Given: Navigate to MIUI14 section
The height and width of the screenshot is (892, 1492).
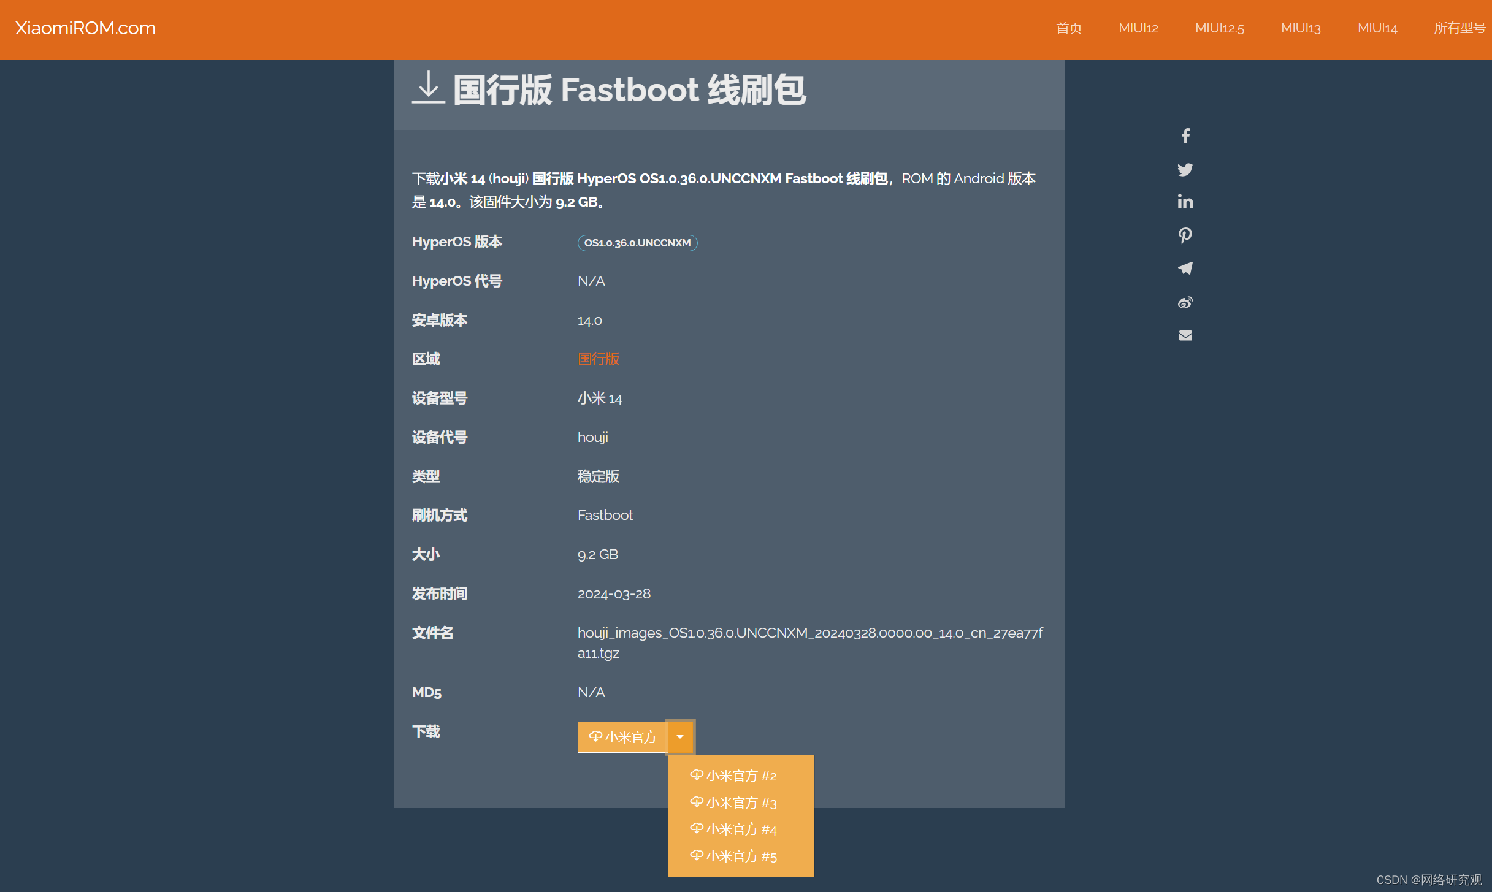Looking at the screenshot, I should click(x=1377, y=28).
